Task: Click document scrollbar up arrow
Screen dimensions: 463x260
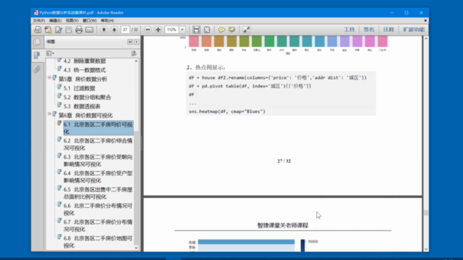Action: click(426, 38)
